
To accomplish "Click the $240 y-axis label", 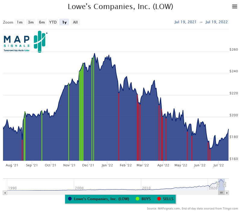I will pos(234,71).
